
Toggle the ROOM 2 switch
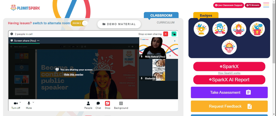[x=79, y=23]
